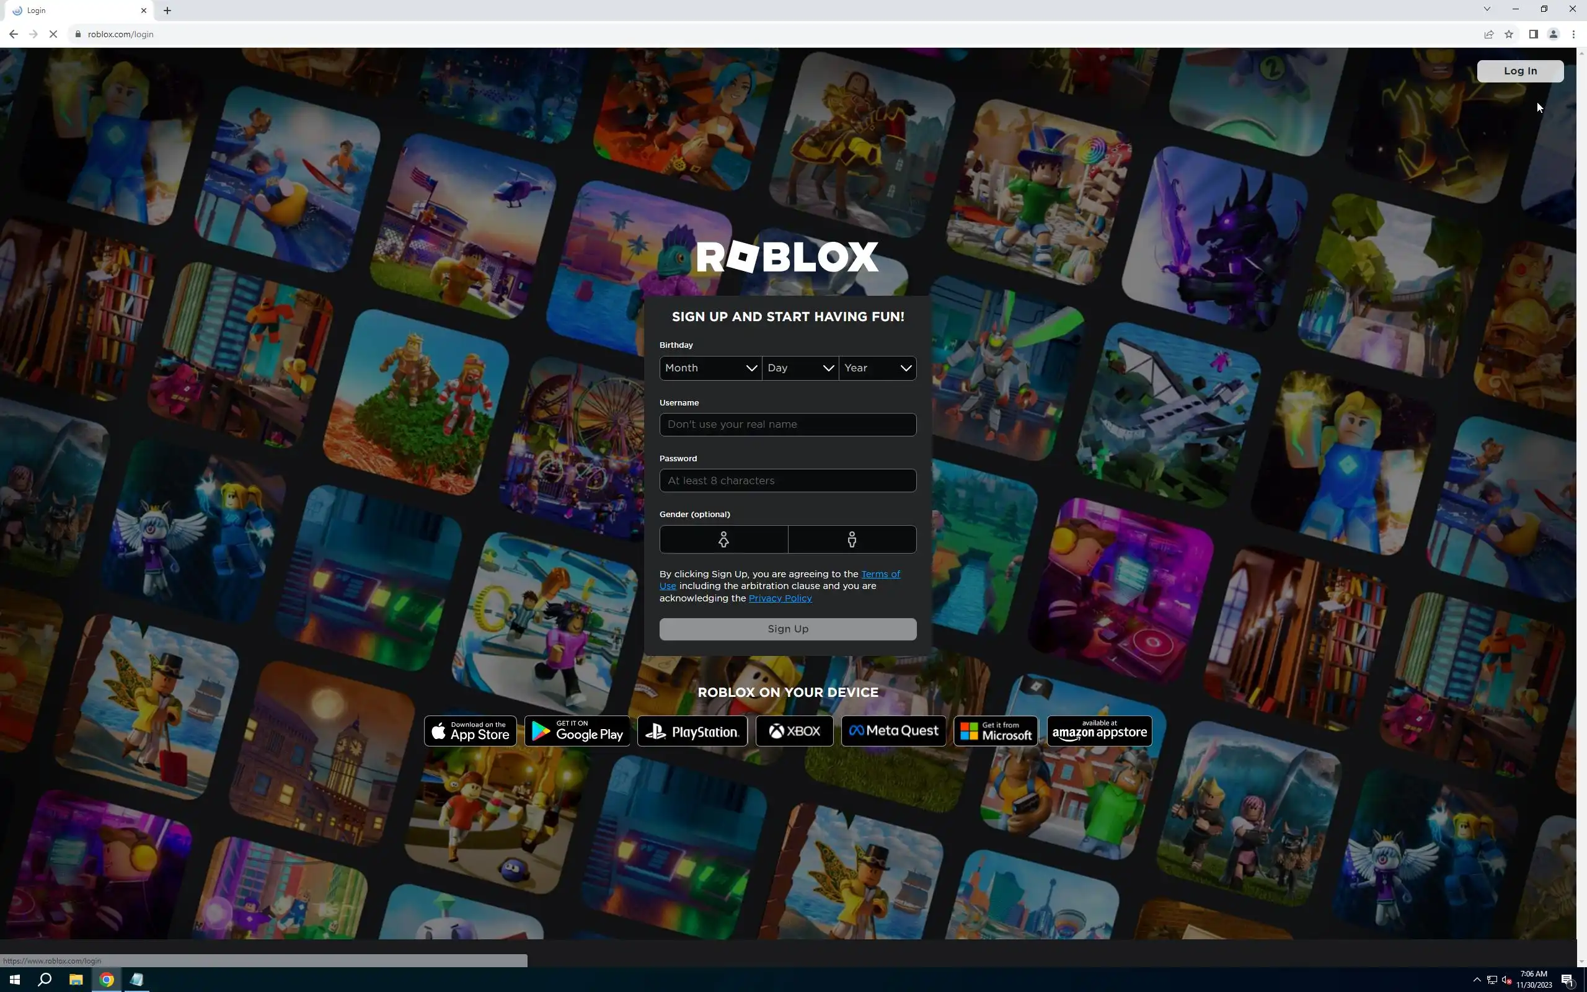
Task: Bookmark this page with star icon
Action: (1509, 34)
